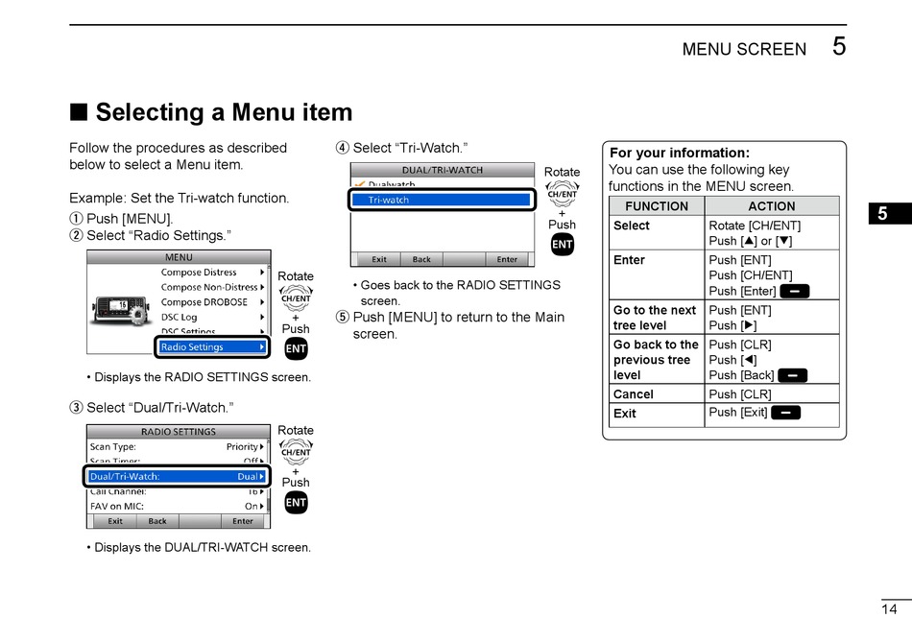The image size is (912, 642).
Task: Click the 'Push [▲] or [▼]' action text
Action: click(x=751, y=241)
